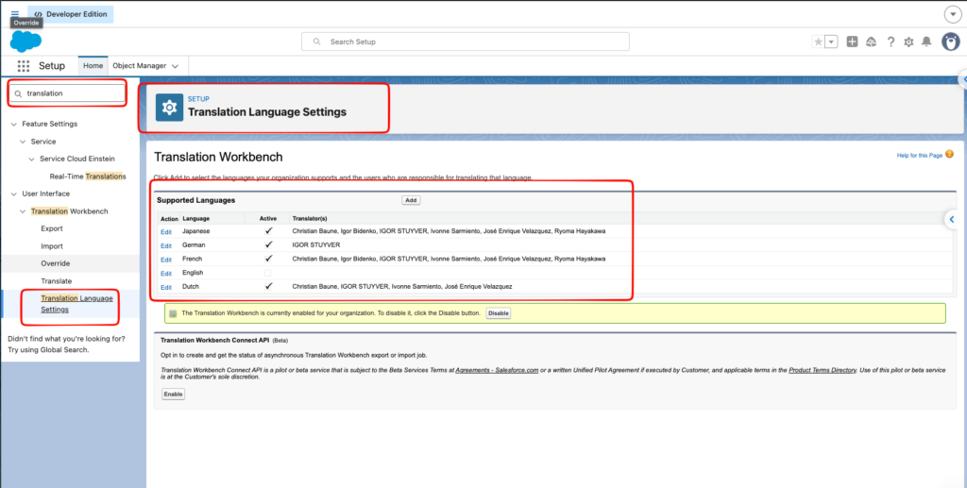Switch to the Home tab
The width and height of the screenshot is (967, 488).
point(93,65)
